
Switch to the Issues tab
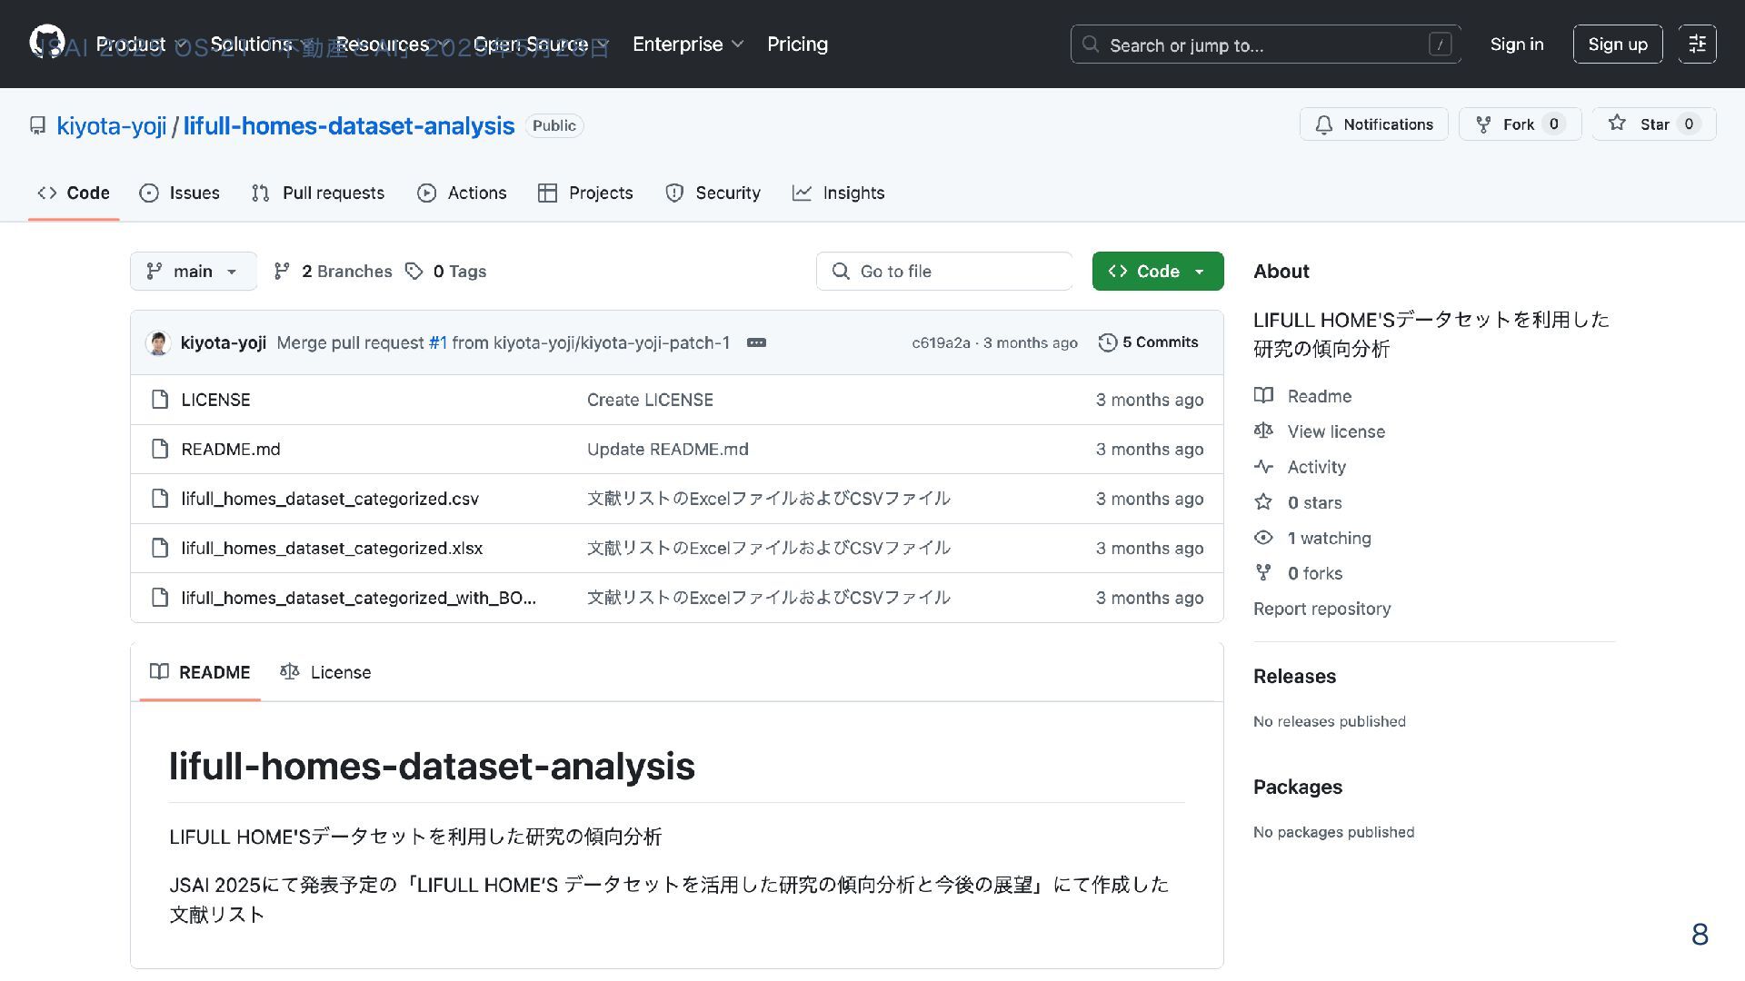[x=180, y=193]
